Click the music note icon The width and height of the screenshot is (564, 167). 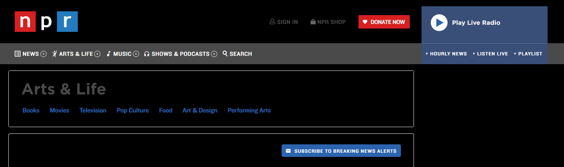pos(108,54)
